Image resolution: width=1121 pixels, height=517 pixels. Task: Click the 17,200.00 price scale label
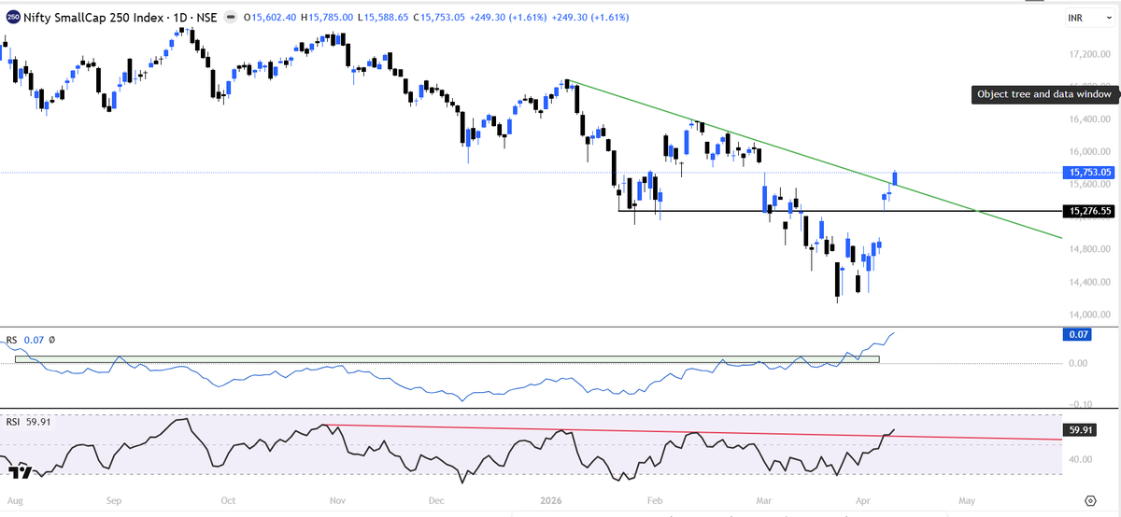pos(1091,56)
